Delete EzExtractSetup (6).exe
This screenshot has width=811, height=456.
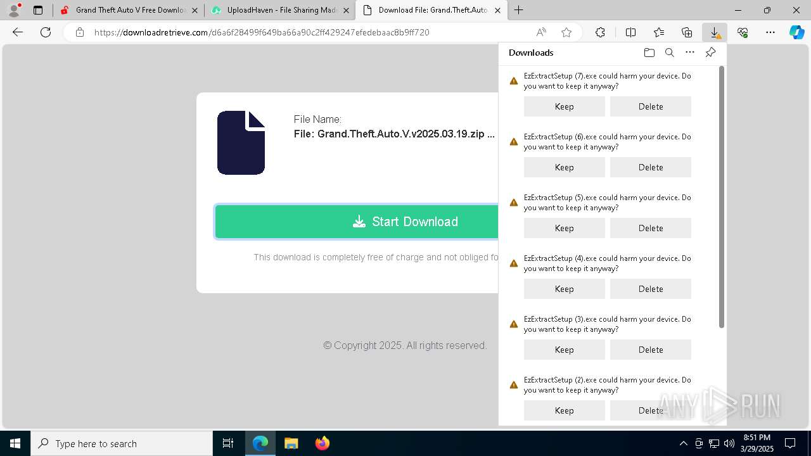pyautogui.click(x=651, y=167)
